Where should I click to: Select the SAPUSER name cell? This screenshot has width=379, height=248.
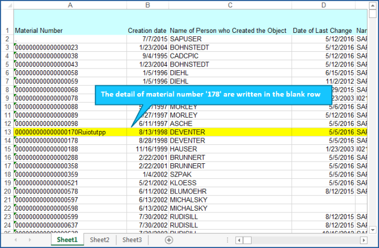[x=230, y=39]
